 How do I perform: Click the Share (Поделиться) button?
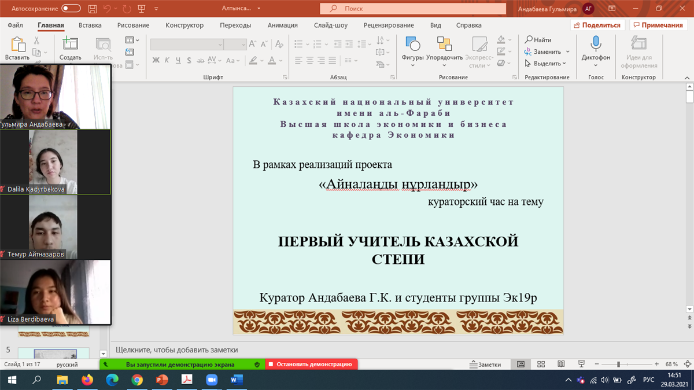596,25
